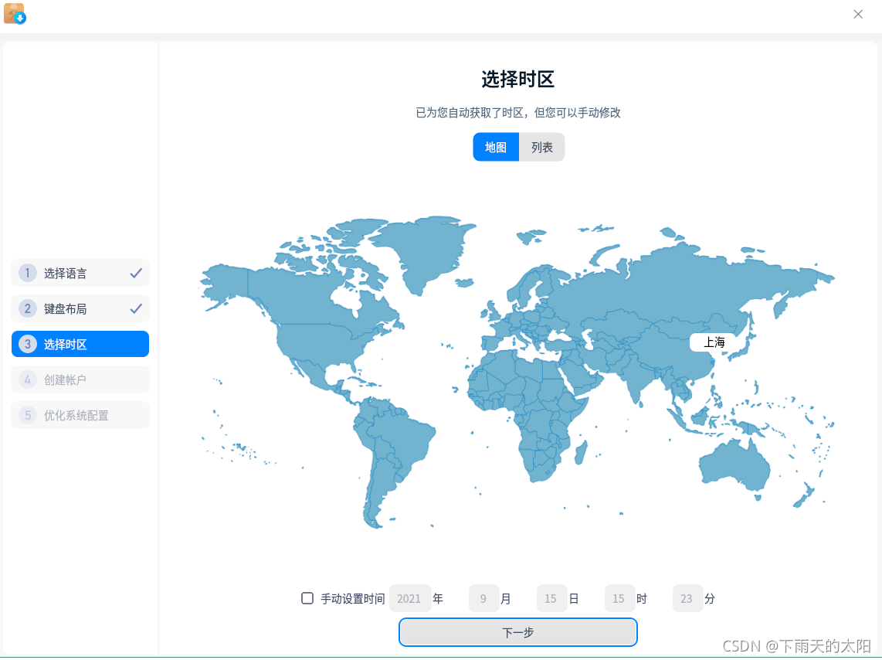
Task: Click the step 4 numbered circle icon
Action: click(x=27, y=379)
